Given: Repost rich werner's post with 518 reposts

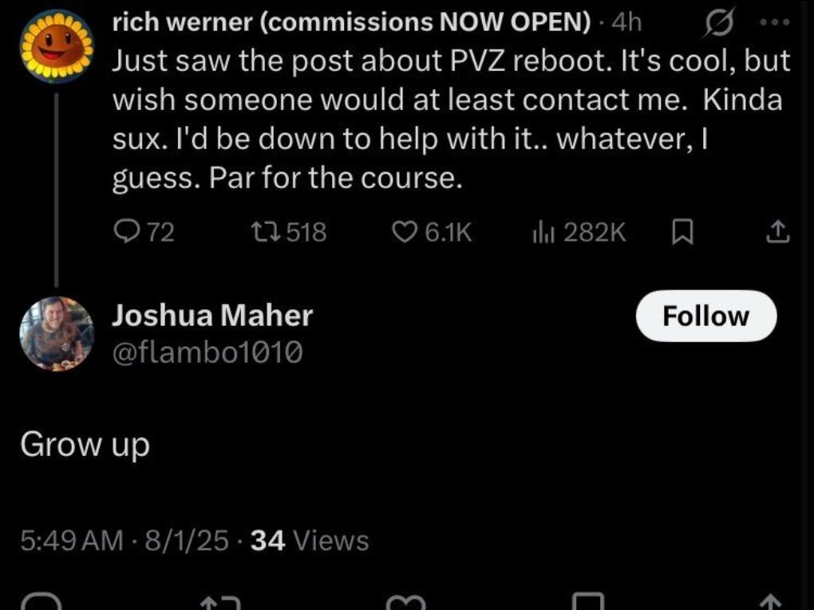Looking at the screenshot, I should point(261,232).
